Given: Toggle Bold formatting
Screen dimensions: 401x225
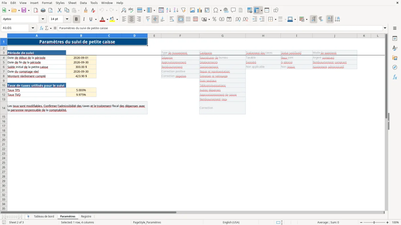Looking at the screenshot, I should pyautogui.click(x=77, y=19).
